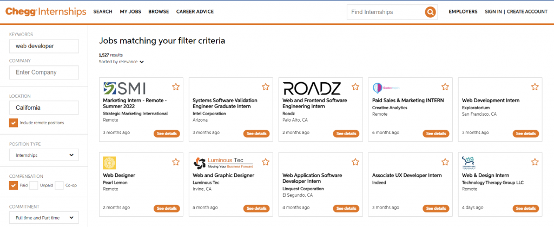Favorite the Intel Systems Software Validation job
Image resolution: width=554 pixels, height=227 pixels.
pos(266,86)
